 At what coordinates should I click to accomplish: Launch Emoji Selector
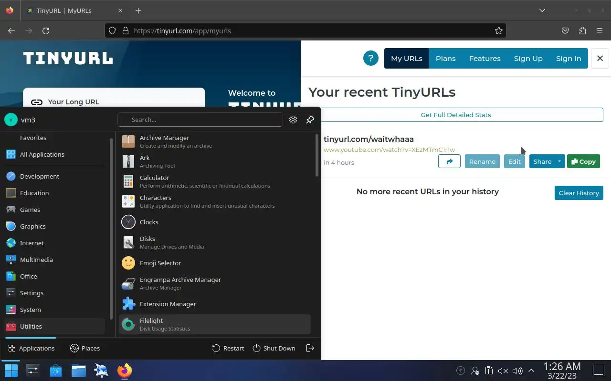pos(215,263)
